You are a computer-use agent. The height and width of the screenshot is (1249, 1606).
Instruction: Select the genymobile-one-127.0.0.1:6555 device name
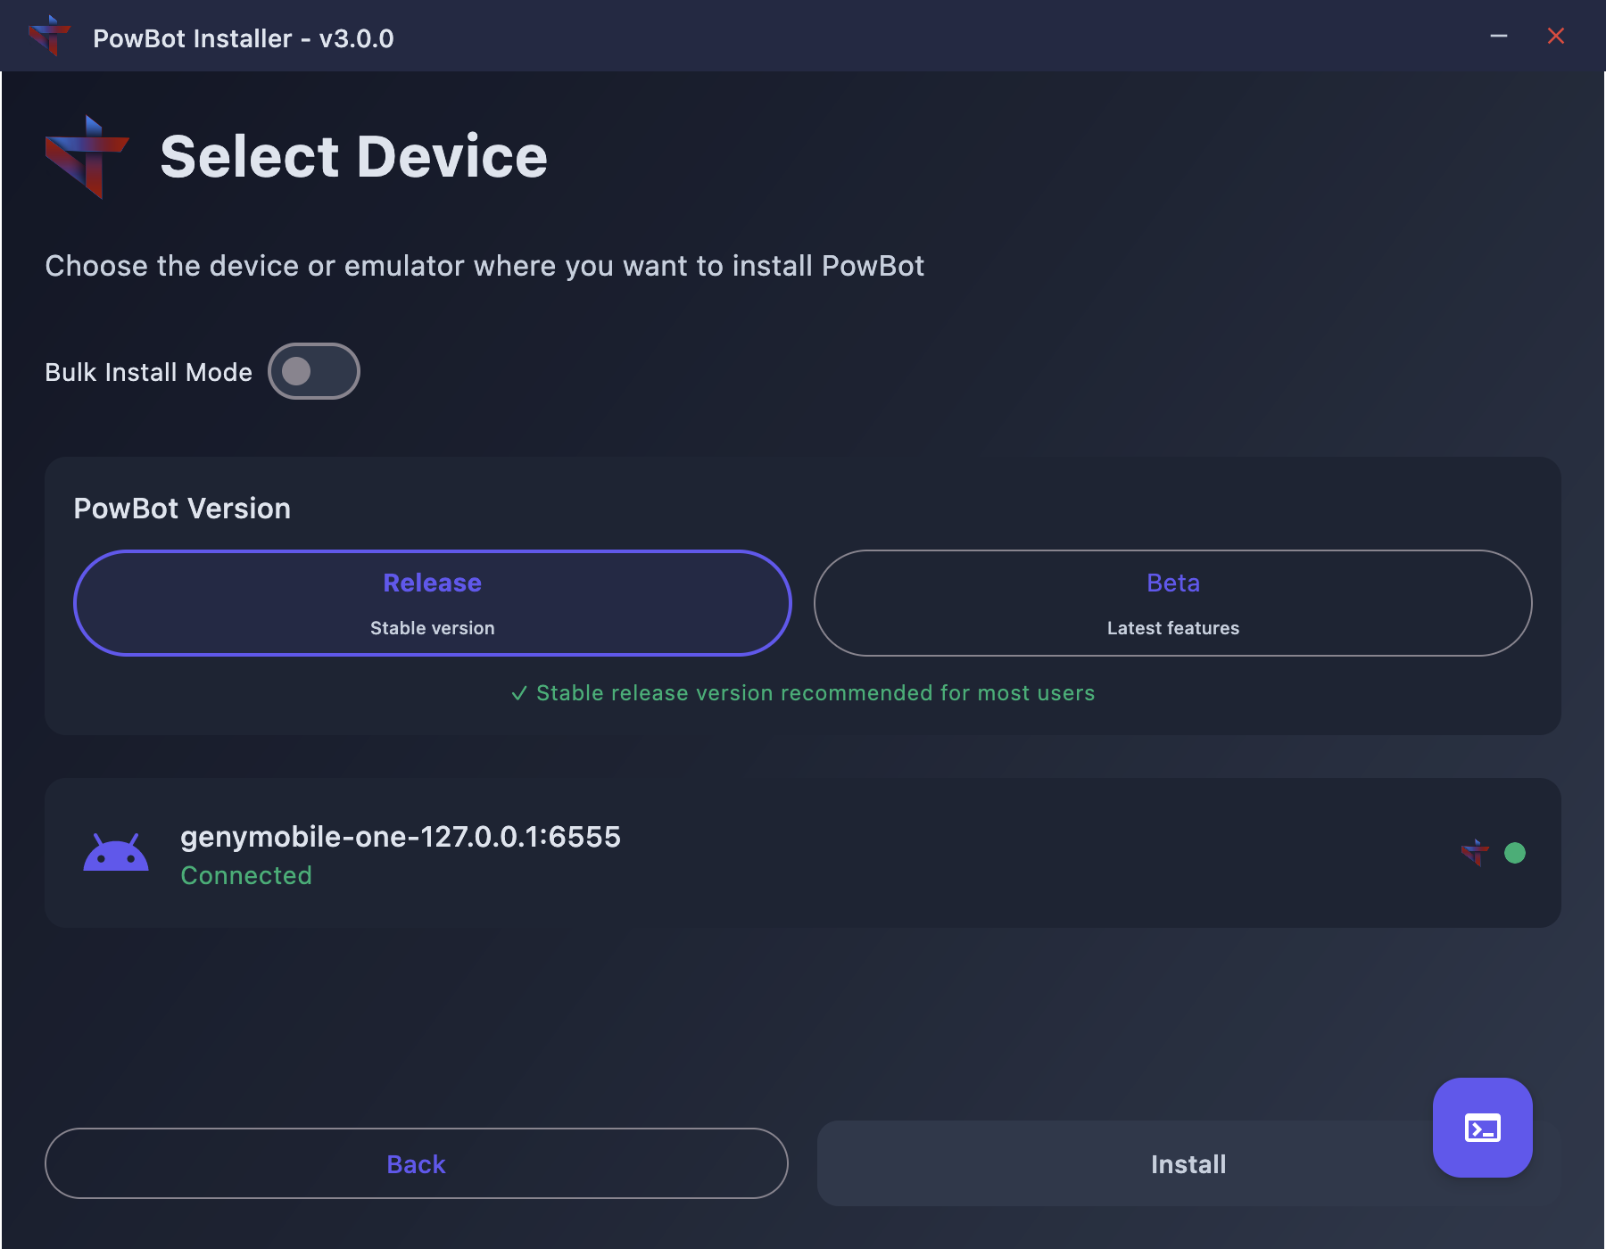coord(400,837)
